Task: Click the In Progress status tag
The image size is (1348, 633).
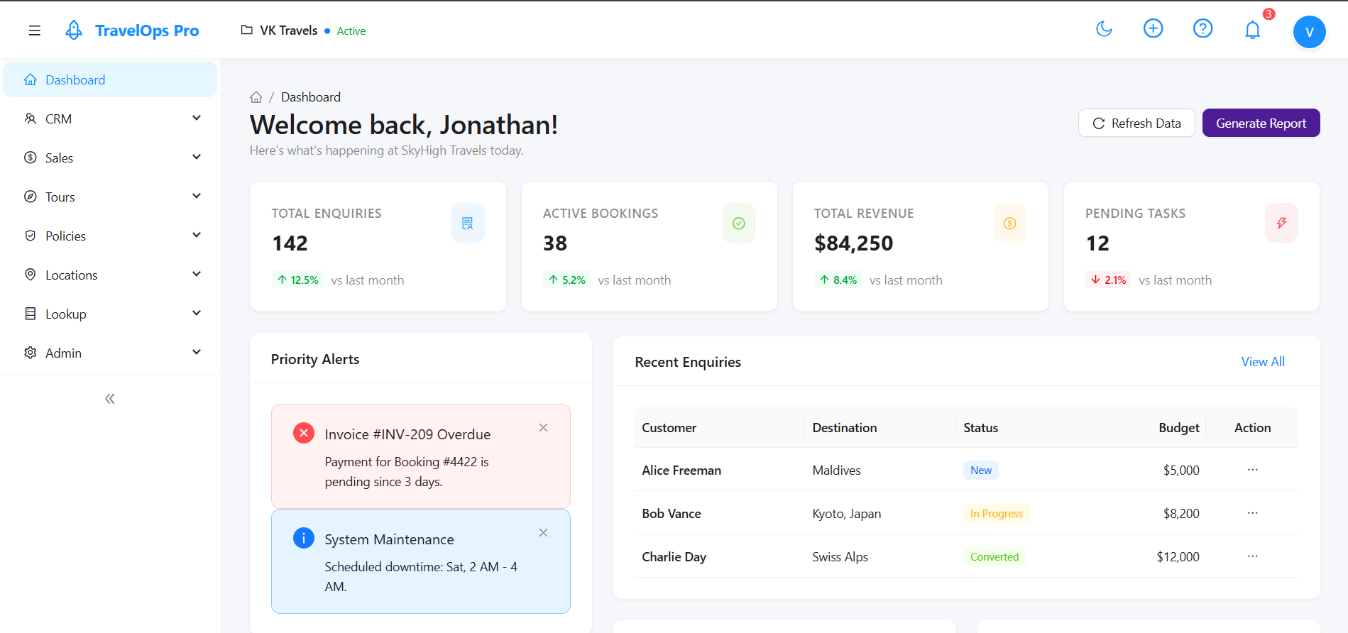Action: point(996,514)
